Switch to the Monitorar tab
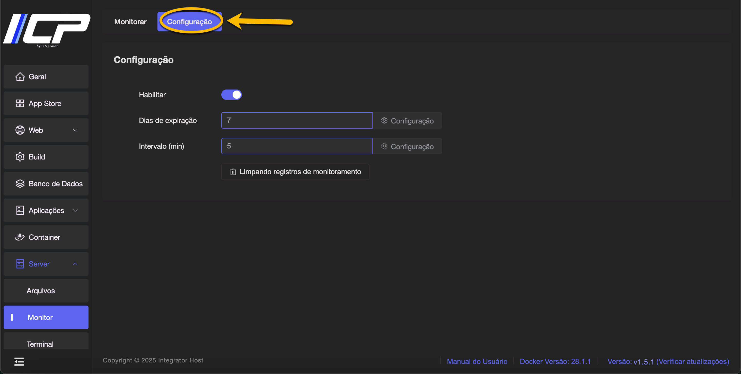741x374 pixels. tap(130, 22)
